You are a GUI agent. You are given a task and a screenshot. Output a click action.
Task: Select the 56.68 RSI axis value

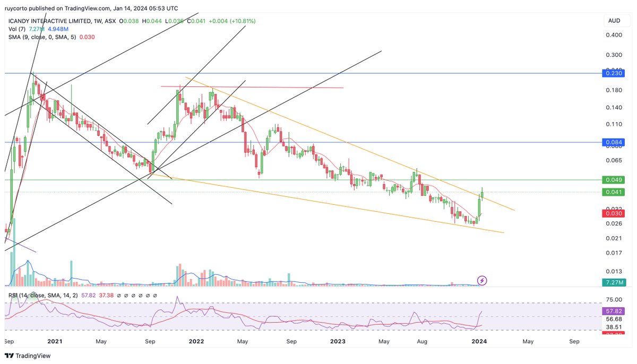tap(613, 319)
